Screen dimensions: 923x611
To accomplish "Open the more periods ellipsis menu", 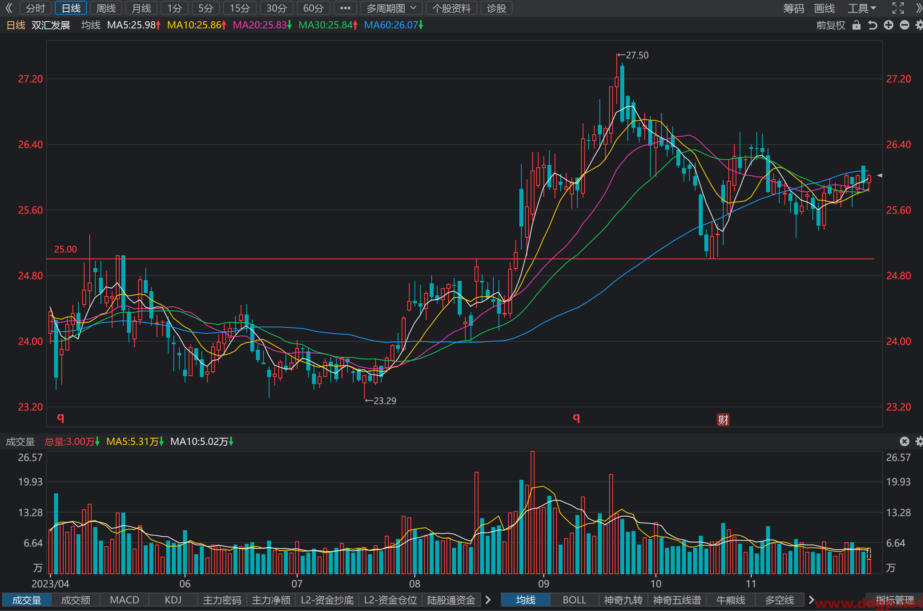I will pyautogui.click(x=345, y=8).
